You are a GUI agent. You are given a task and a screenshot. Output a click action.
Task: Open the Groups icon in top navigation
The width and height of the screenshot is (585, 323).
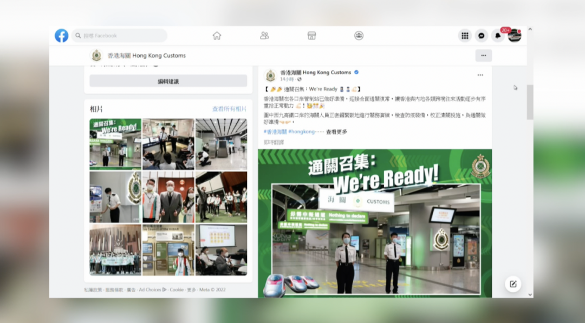tap(359, 36)
